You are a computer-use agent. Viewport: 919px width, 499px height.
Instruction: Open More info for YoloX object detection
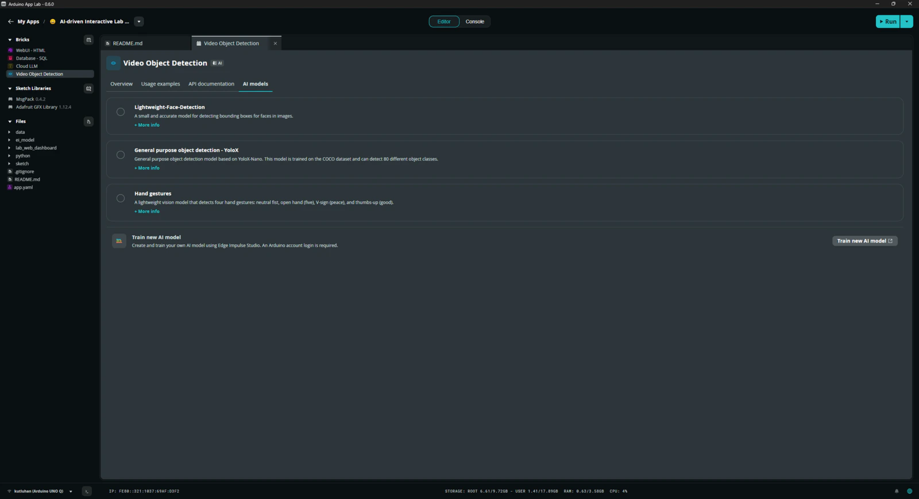pyautogui.click(x=147, y=168)
